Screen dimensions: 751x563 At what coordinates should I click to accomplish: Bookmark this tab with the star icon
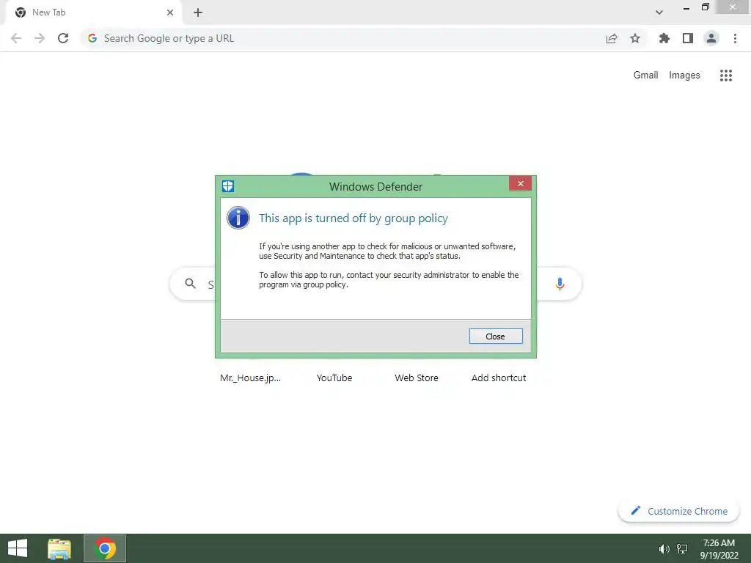tap(635, 38)
